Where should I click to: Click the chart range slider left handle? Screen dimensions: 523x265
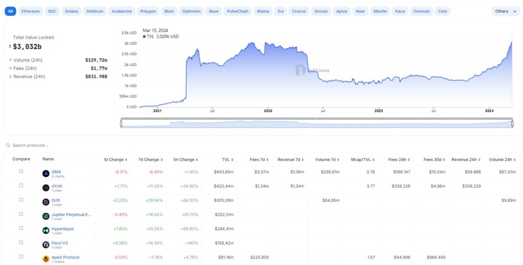coord(121,123)
